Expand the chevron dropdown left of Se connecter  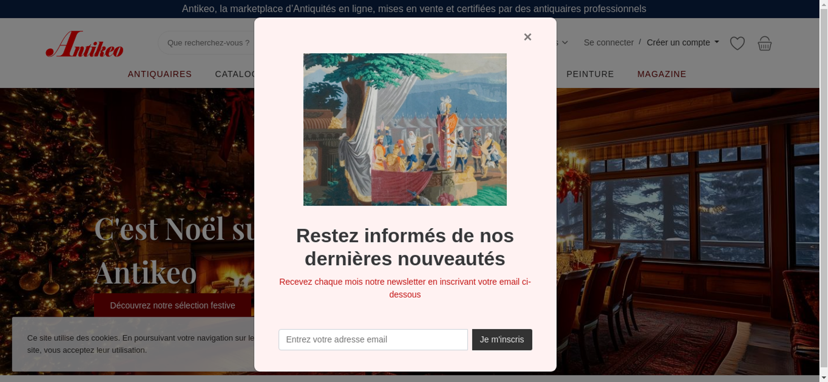click(x=565, y=43)
